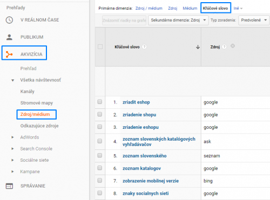Expand the AdWords section arrow
This screenshot has height=200, width=270.
[x=12, y=137]
